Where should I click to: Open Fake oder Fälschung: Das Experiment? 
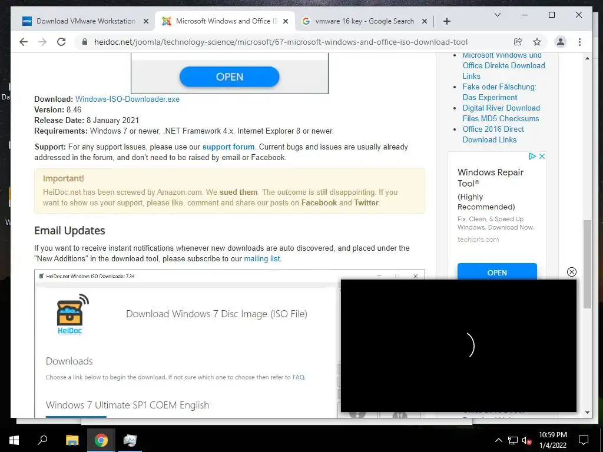point(499,92)
